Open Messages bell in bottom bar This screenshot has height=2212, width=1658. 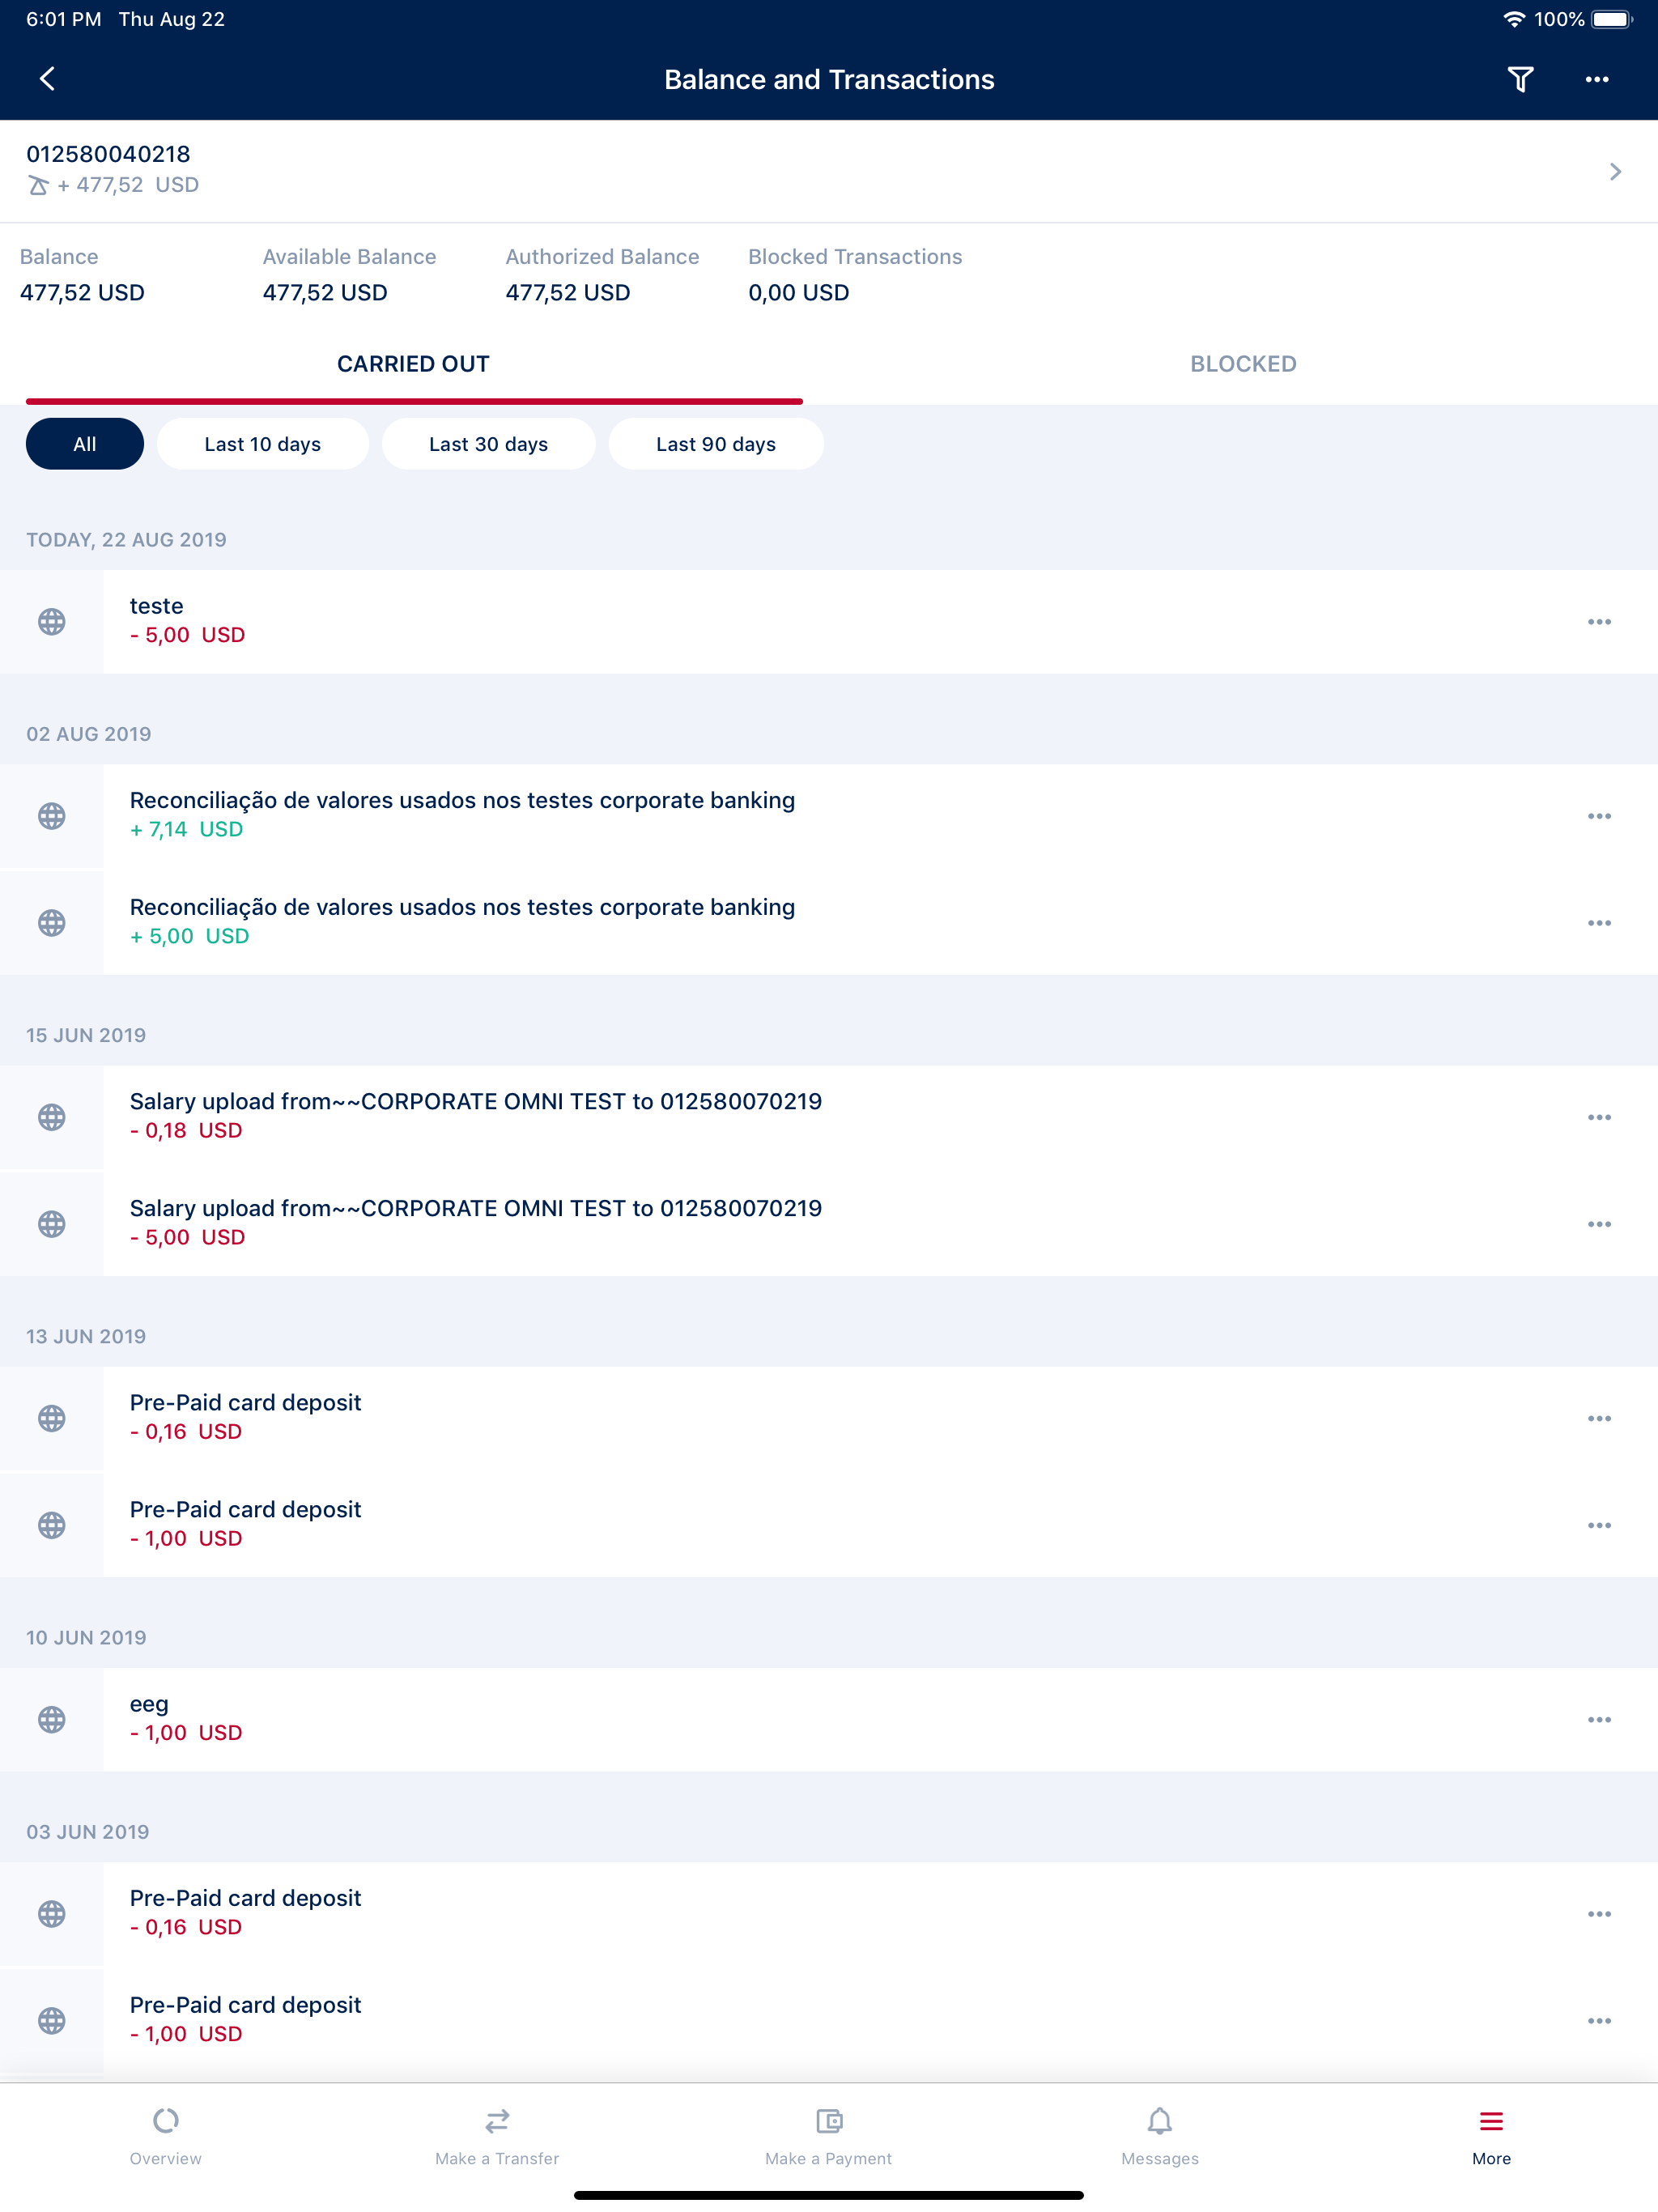click(x=1160, y=2137)
